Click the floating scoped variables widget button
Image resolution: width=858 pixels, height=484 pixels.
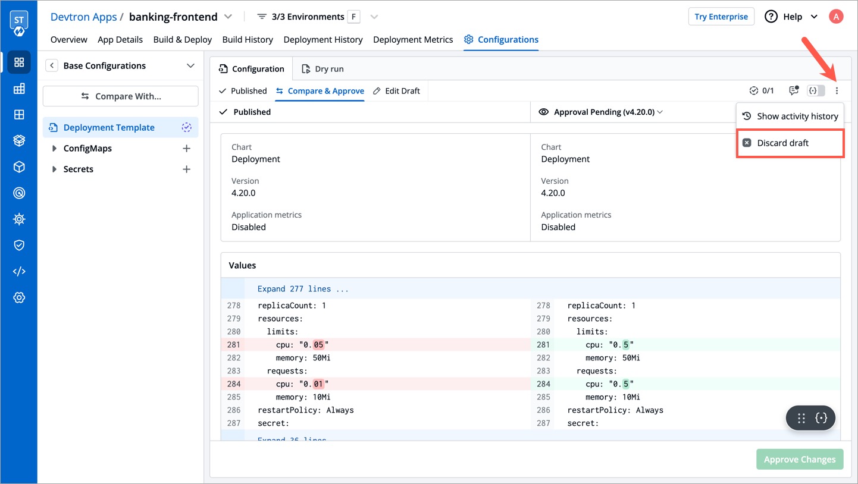click(x=821, y=418)
